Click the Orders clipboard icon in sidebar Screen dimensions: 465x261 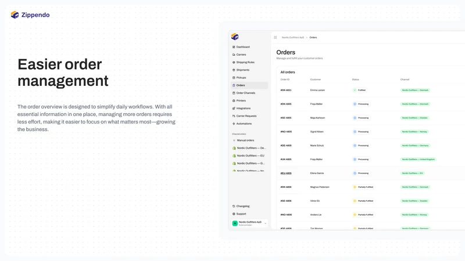click(234, 85)
